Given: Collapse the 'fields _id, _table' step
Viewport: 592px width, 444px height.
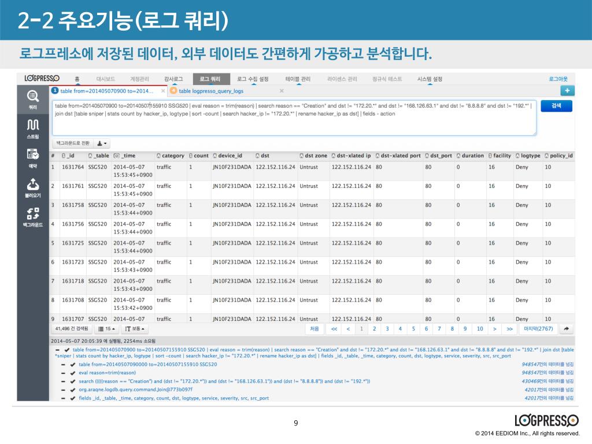Looking at the screenshot, I should (x=64, y=398).
